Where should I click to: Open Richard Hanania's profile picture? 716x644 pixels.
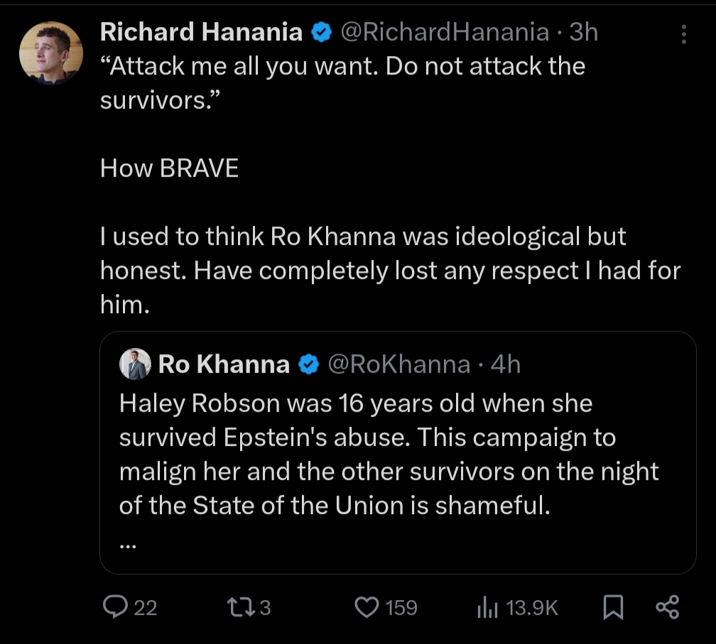tap(51, 53)
